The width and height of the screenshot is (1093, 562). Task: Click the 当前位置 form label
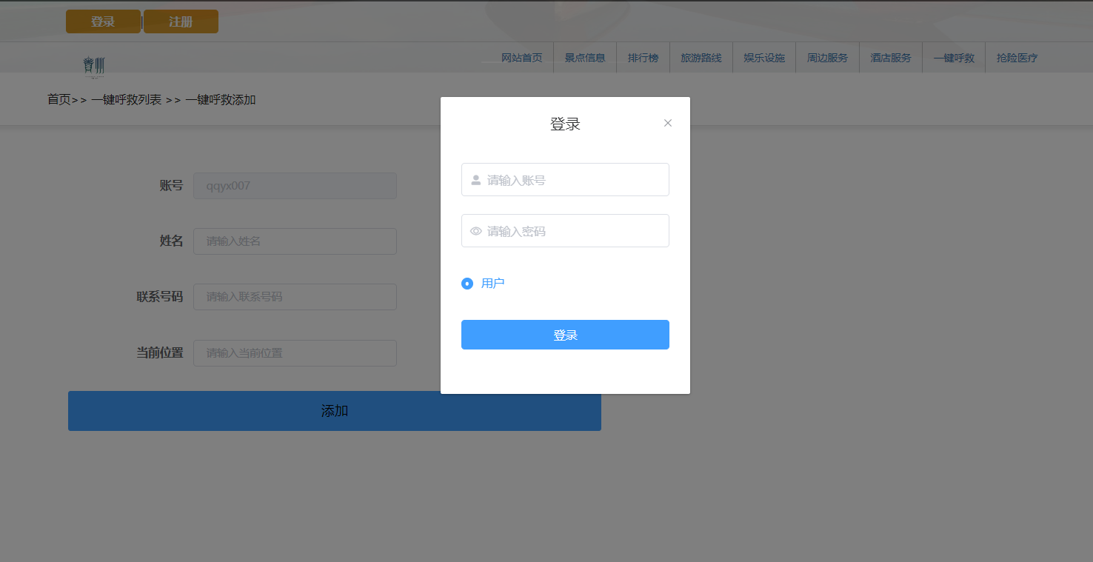(x=159, y=353)
